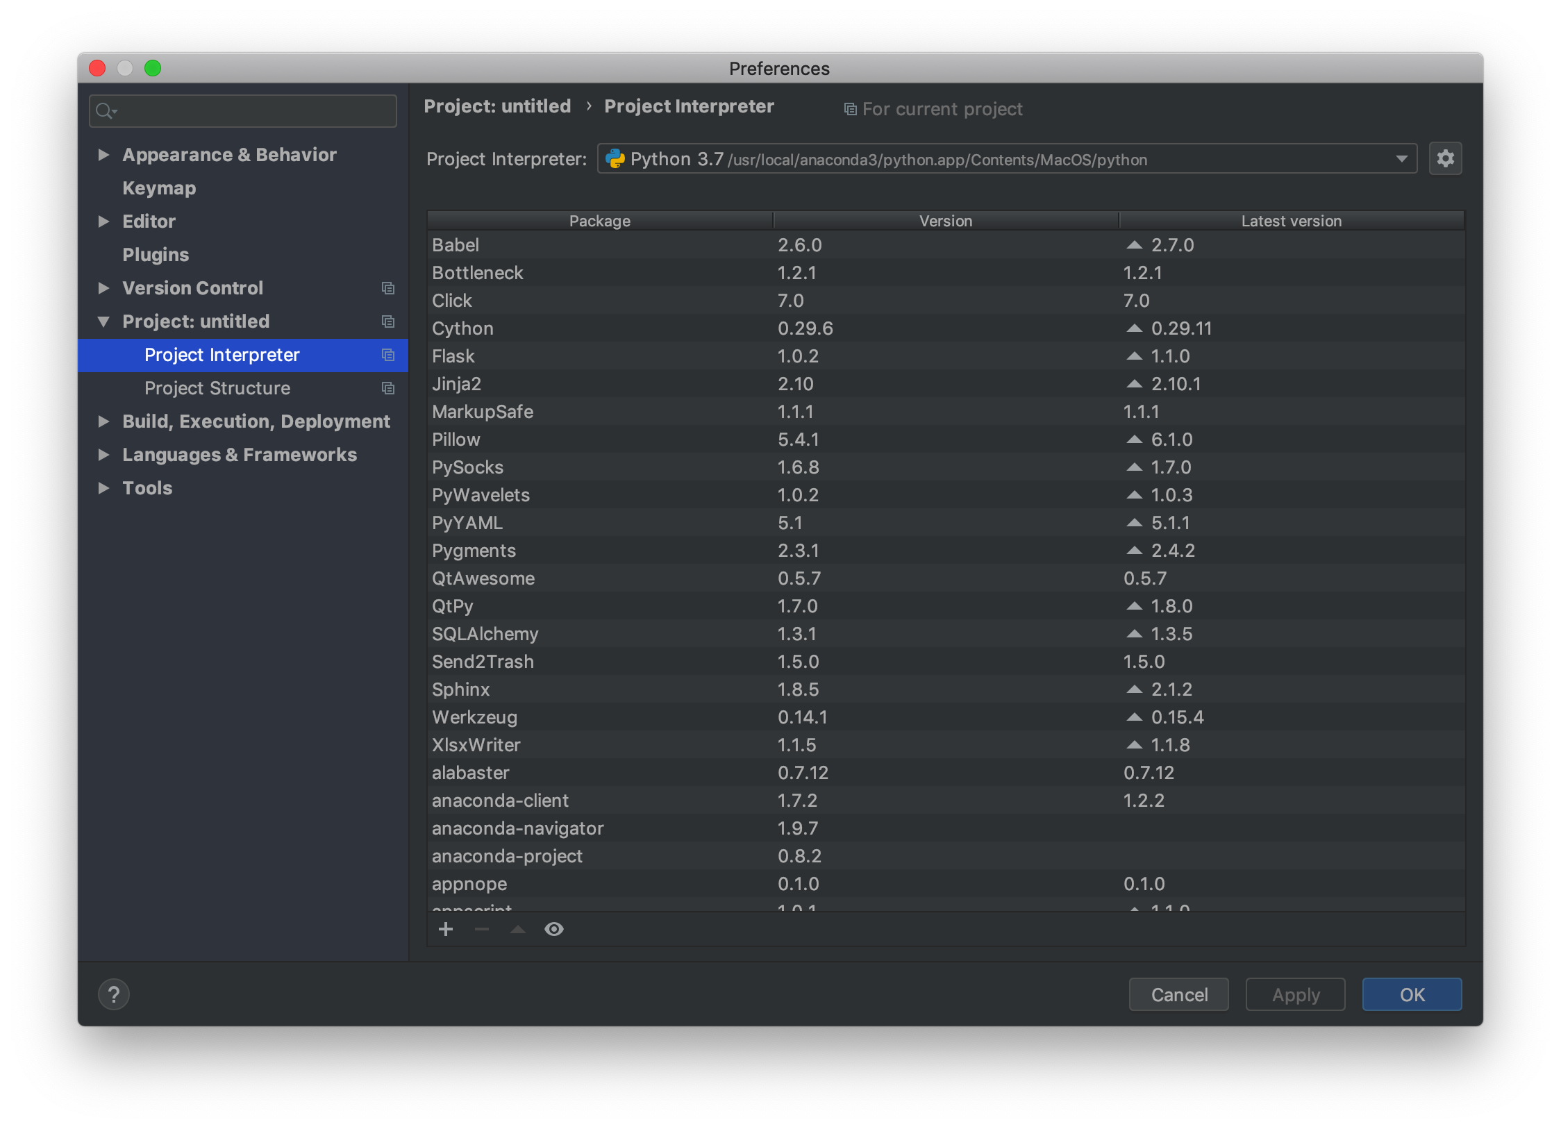Select the Project Interpreter tree item
Viewport: 1561px width, 1129px height.
pos(221,355)
